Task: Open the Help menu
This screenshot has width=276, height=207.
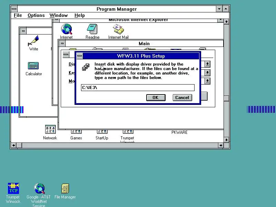Action: point(79,15)
